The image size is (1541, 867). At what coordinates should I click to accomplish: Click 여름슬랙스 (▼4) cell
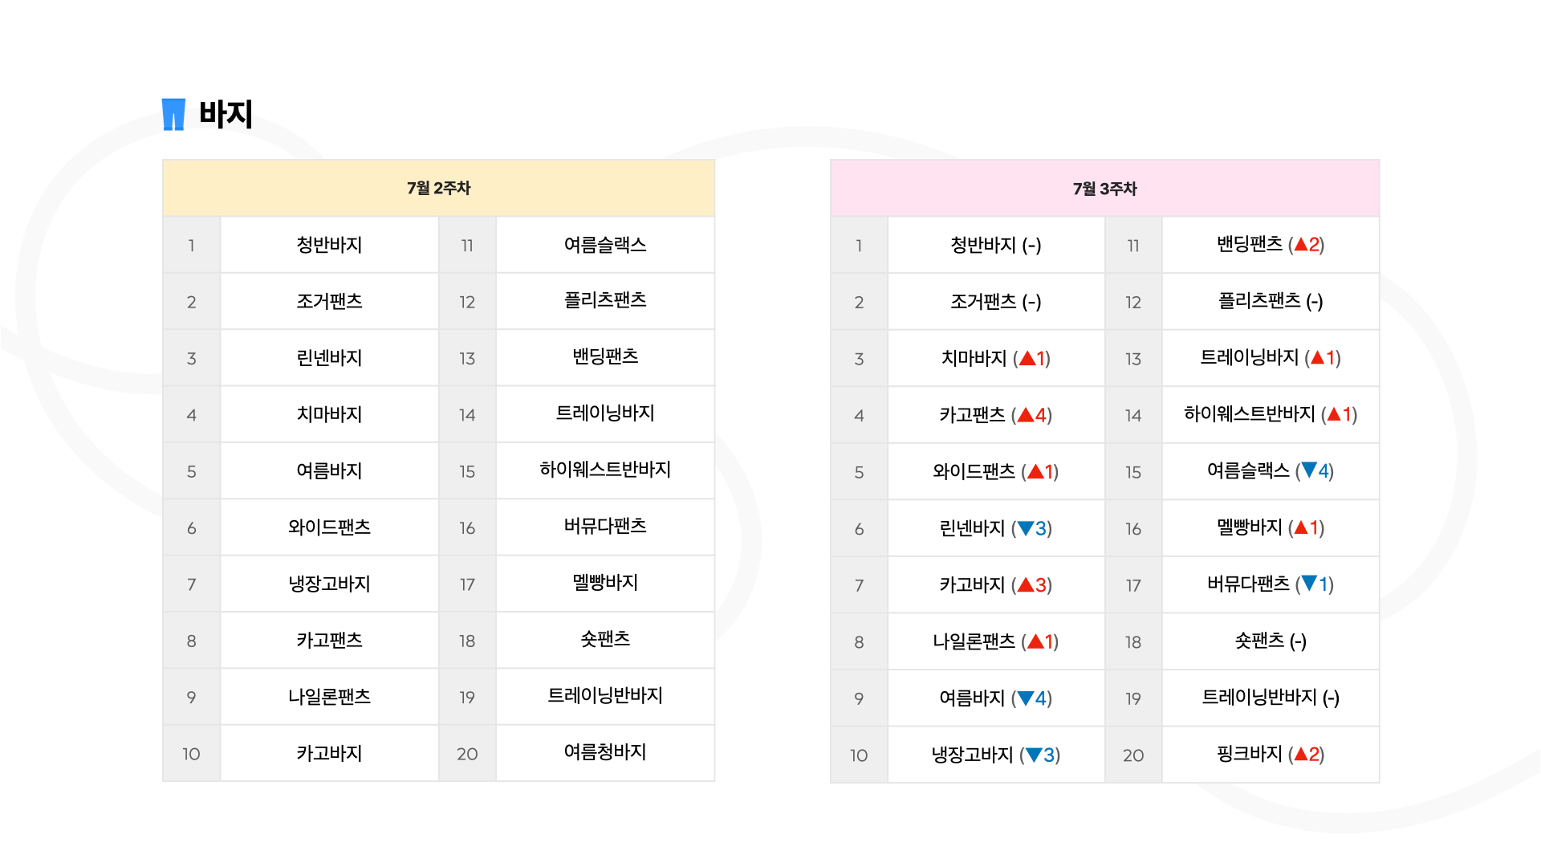click(x=1271, y=471)
